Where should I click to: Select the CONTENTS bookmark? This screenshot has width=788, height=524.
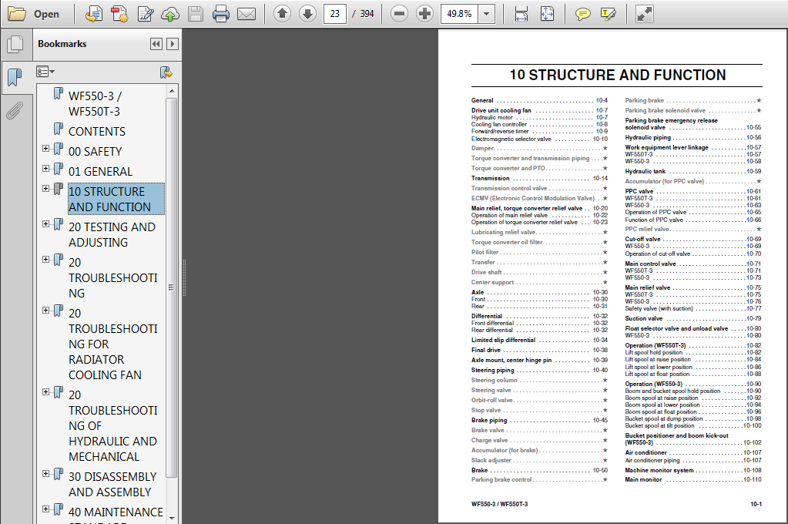[x=97, y=131]
